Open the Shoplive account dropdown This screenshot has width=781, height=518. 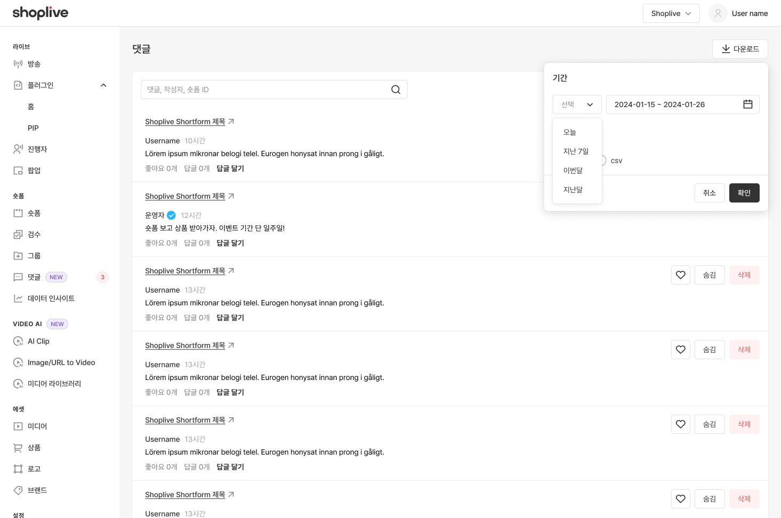[x=671, y=13]
